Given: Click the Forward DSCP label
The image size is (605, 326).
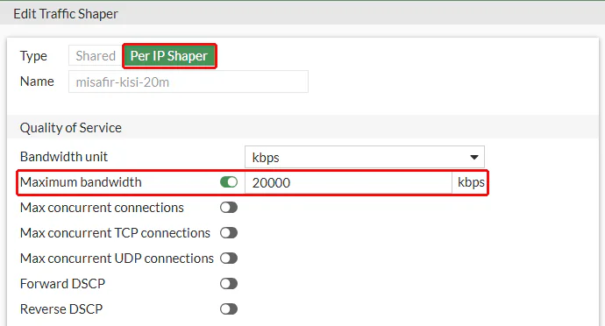Looking at the screenshot, I should tap(62, 284).
